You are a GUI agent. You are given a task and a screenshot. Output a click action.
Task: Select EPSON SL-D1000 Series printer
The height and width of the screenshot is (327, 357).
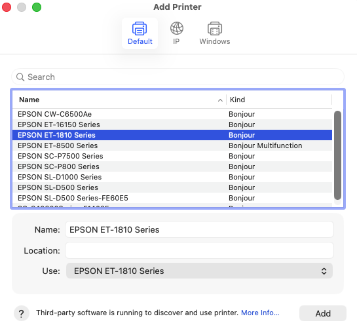[x=172, y=177]
